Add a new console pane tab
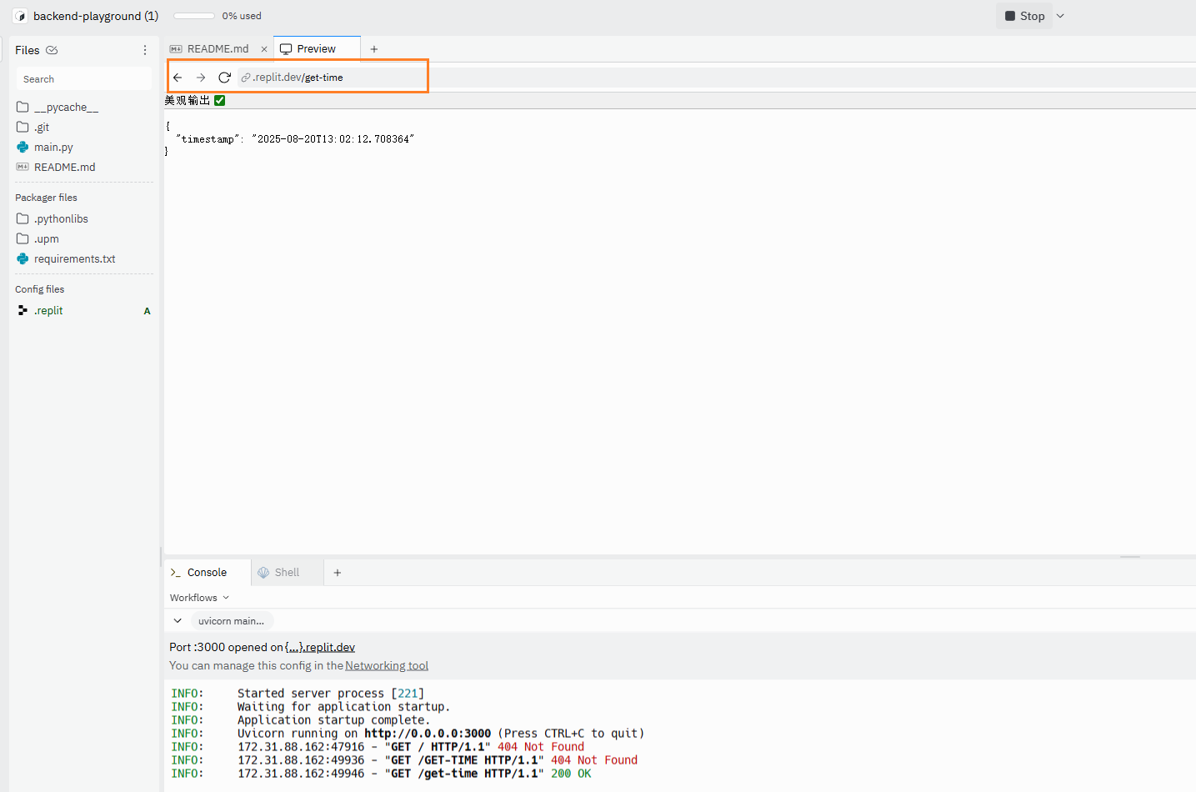Viewport: 1196px width, 792px height. point(338,573)
